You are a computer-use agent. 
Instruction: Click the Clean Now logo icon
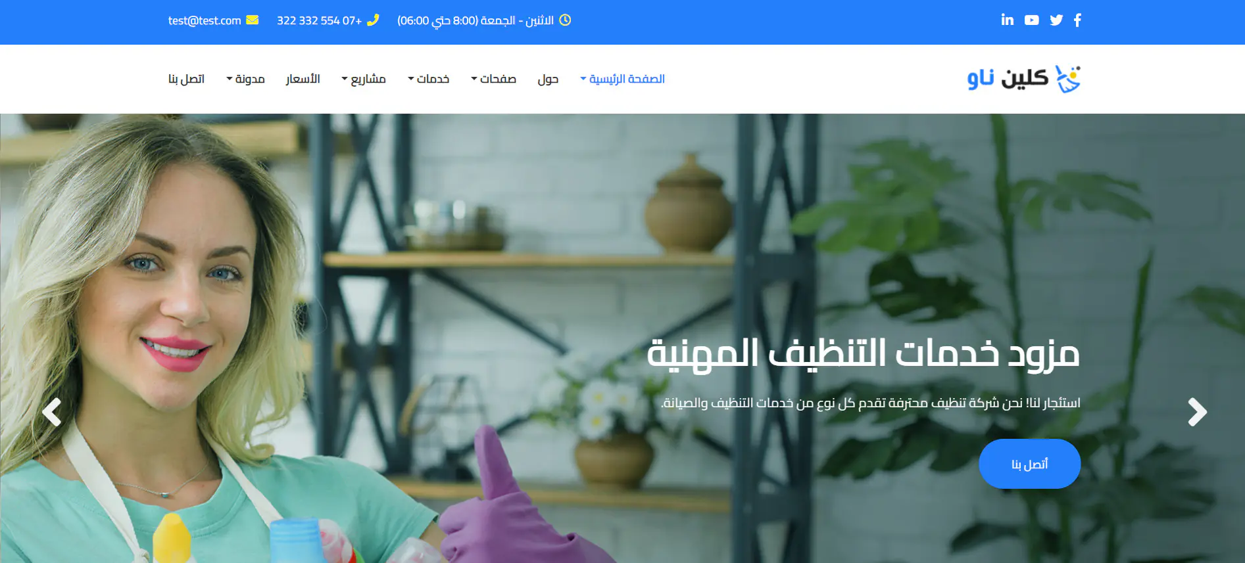tap(1068, 79)
